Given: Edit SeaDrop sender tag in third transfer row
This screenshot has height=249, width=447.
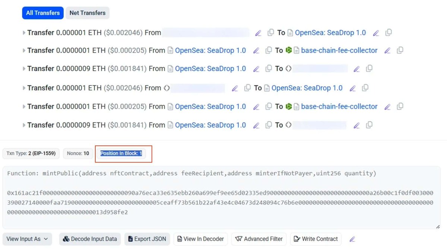Looking at the screenshot, I should click(x=256, y=69).
